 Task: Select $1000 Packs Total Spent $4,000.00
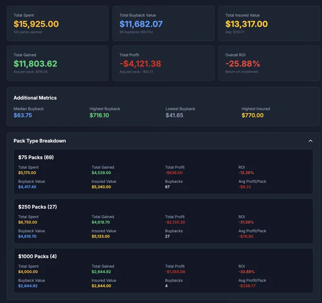click(28, 272)
